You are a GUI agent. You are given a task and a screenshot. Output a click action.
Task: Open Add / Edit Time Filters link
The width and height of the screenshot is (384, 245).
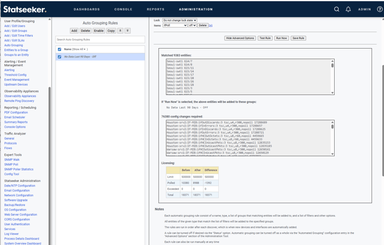[18, 35]
